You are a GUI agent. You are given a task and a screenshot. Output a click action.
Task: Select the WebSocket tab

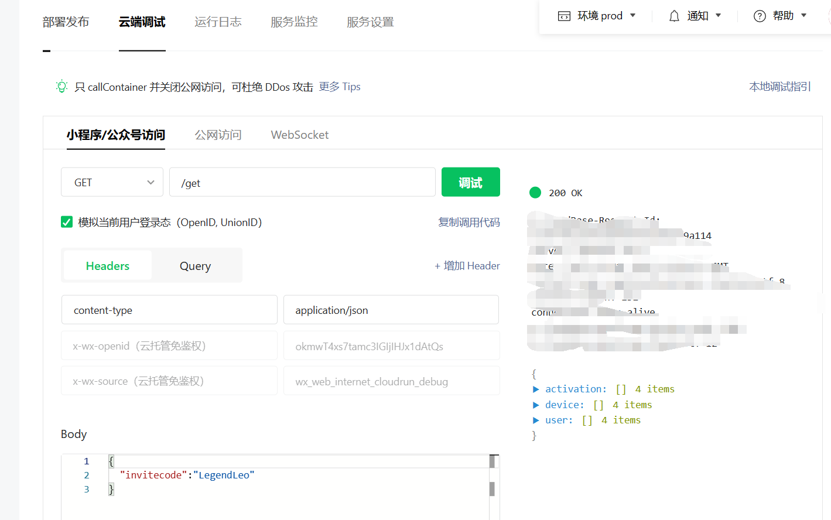point(300,135)
